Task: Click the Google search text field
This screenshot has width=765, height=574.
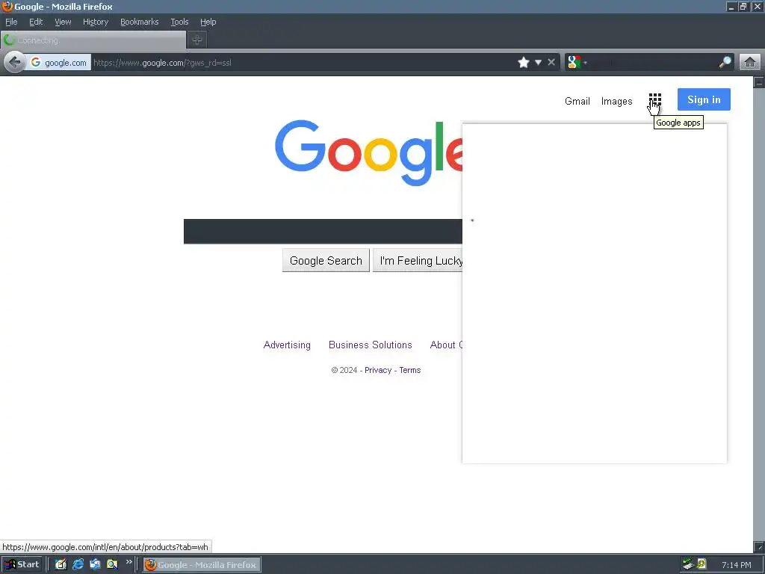Action: point(323,232)
